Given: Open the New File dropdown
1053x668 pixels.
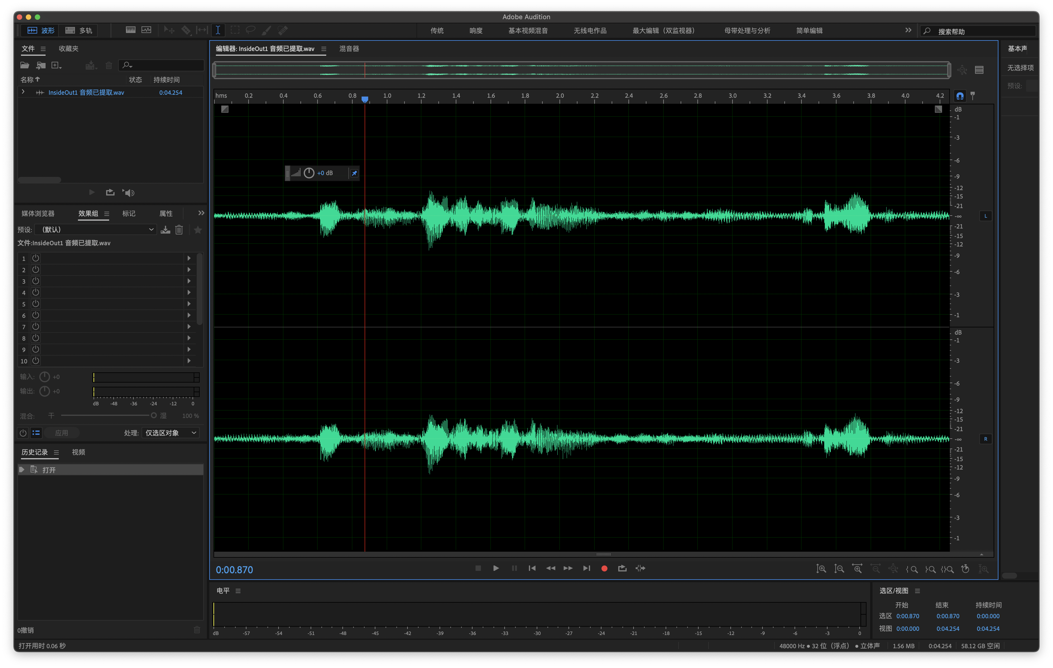Looking at the screenshot, I should point(56,65).
